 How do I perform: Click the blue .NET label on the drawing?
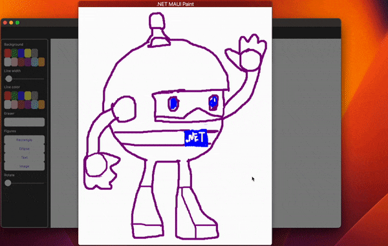[196, 138]
